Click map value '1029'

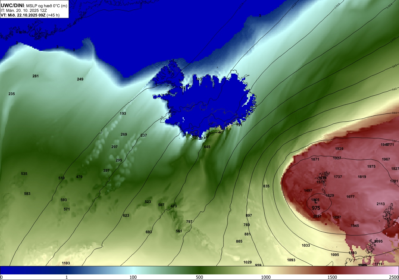(248, 262)
